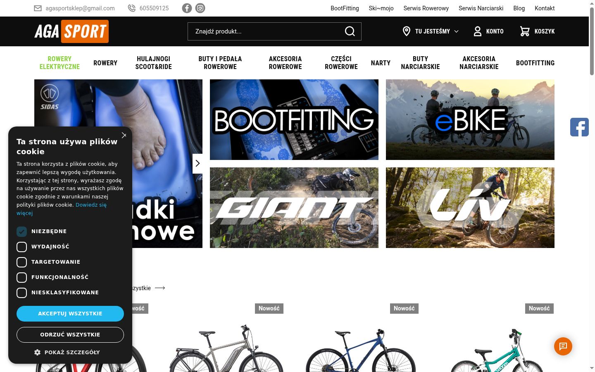Screen dimensions: 595x372
Task: Open the Liv brand banner
Action: coord(470,207)
